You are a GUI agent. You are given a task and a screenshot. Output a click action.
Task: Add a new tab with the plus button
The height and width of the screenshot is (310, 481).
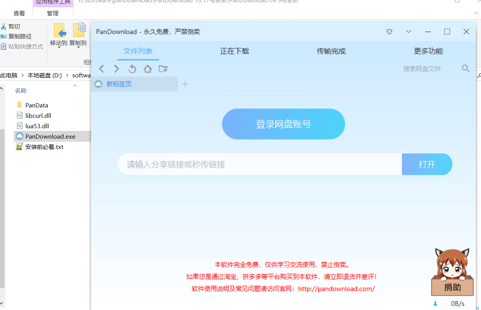click(185, 84)
